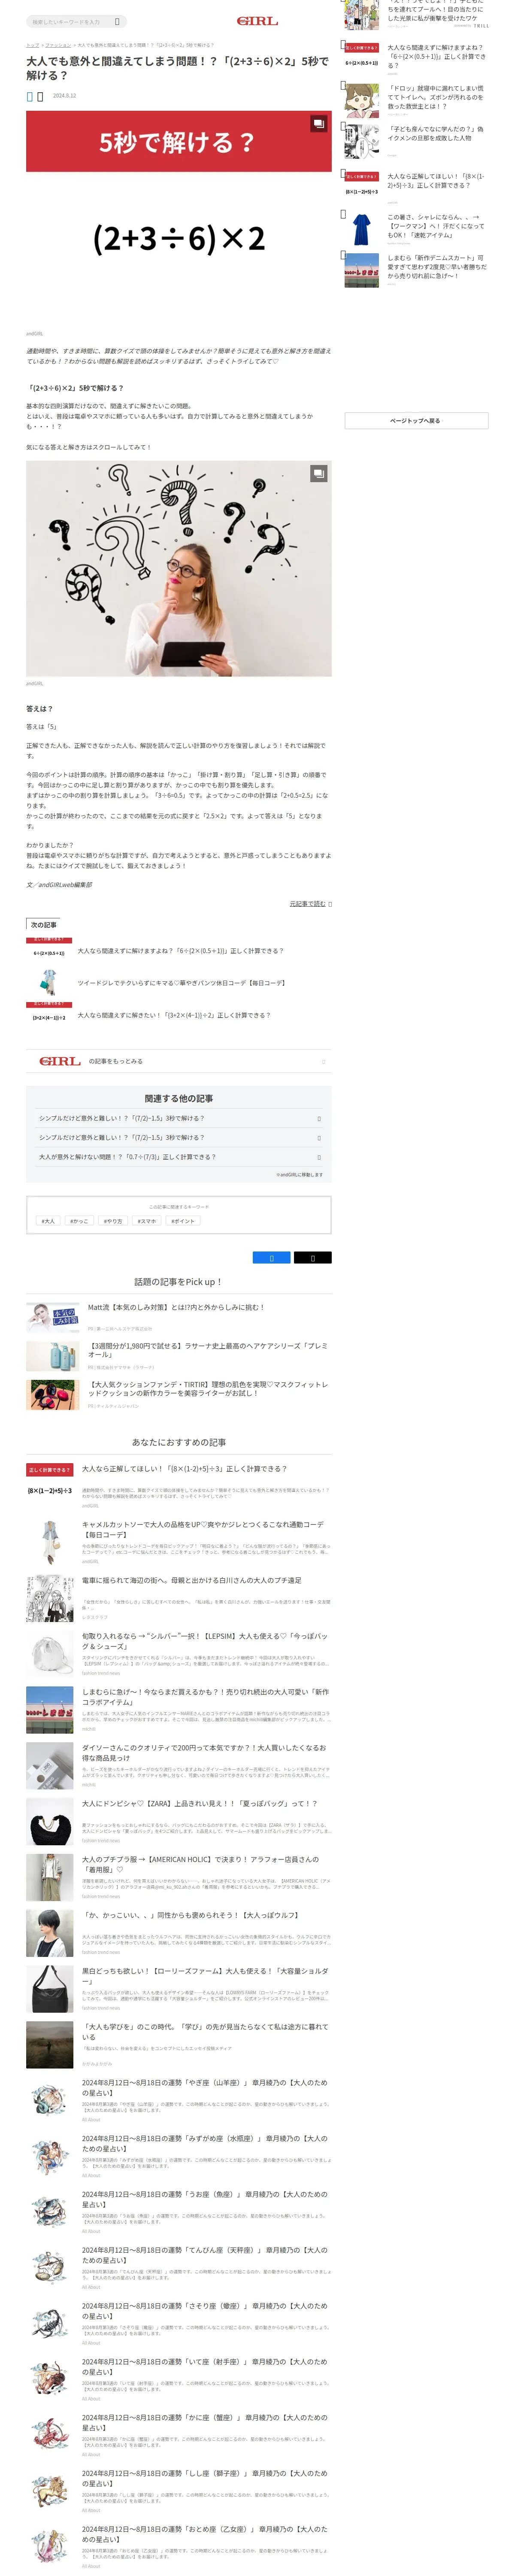Open sidebar article 'この暑さ、シャレになんらん' ワークマン
The image size is (515, 2576).
436,226
